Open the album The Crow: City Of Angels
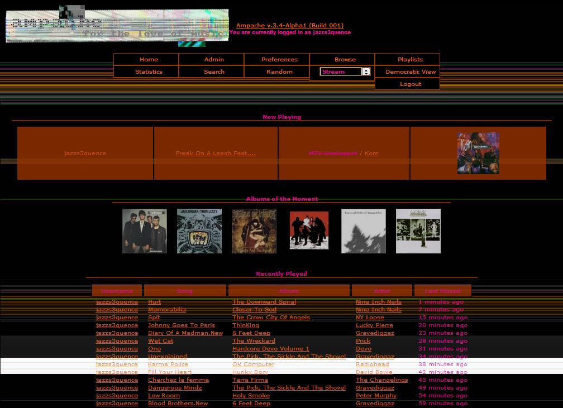Screen dimensions: 563x408 271,318
